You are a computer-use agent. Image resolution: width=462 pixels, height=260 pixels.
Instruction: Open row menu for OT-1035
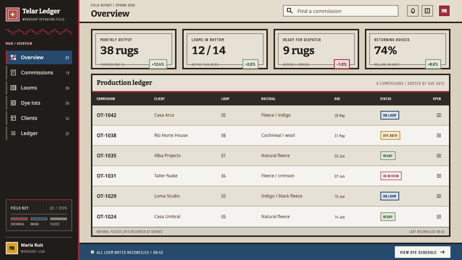point(439,156)
